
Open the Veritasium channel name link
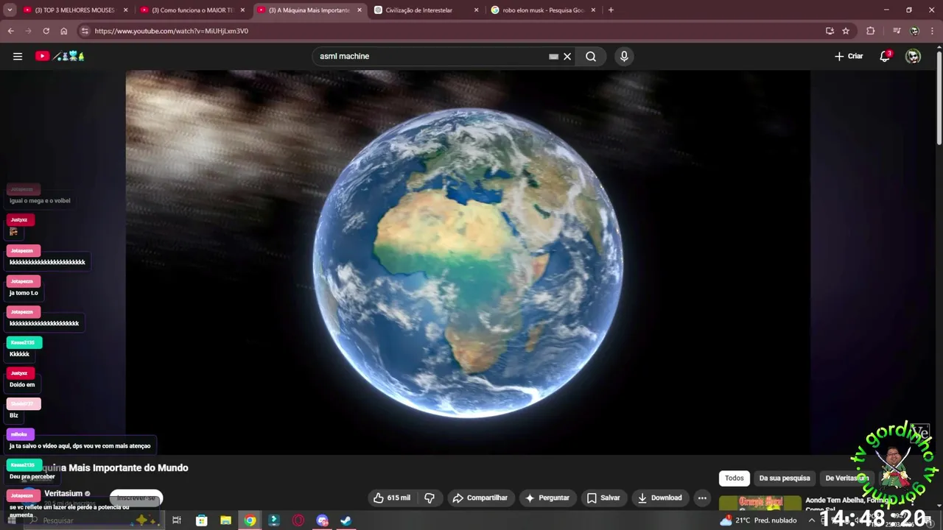click(63, 493)
